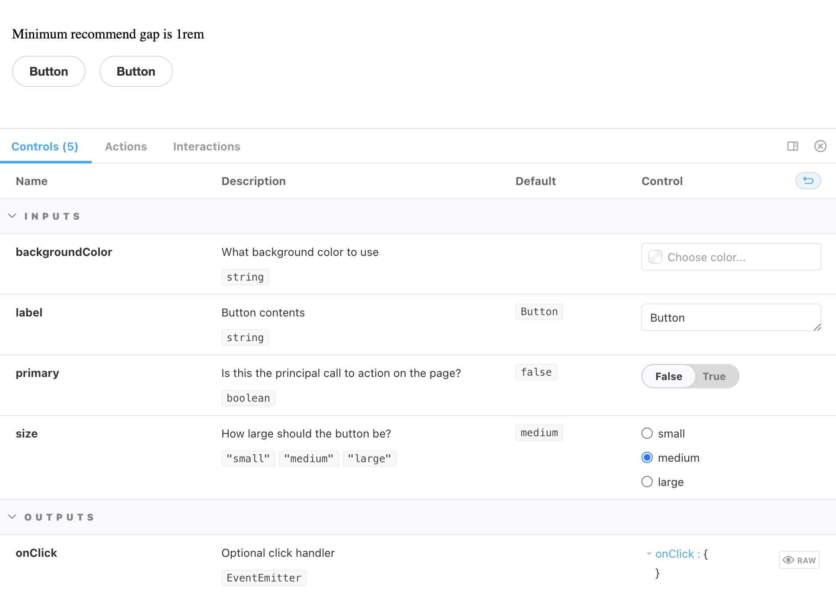
Task: Click the color swatch in backgroundColor field
Action: [x=655, y=257]
